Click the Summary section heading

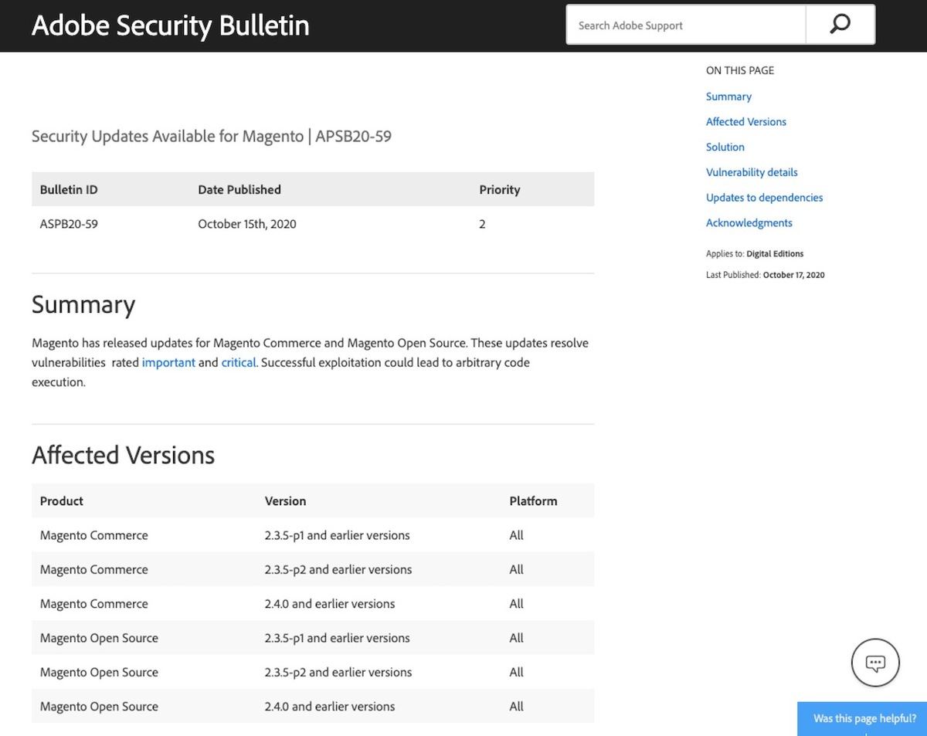coord(83,304)
